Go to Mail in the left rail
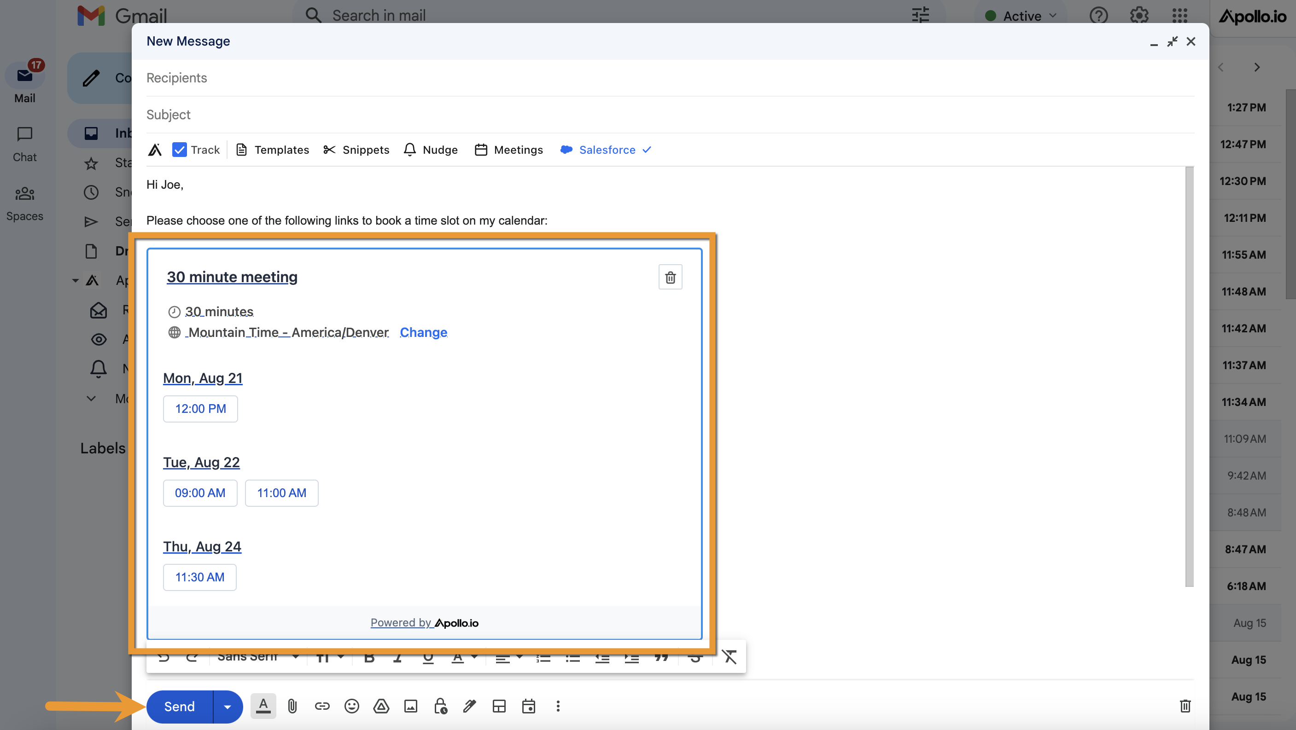The height and width of the screenshot is (730, 1296). (x=25, y=83)
